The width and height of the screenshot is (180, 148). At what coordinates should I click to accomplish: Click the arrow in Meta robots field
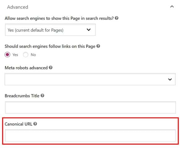pos(170,79)
